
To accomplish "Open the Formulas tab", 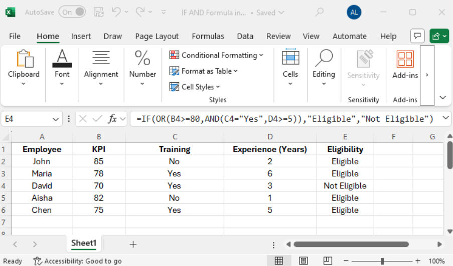I will 208,37.
